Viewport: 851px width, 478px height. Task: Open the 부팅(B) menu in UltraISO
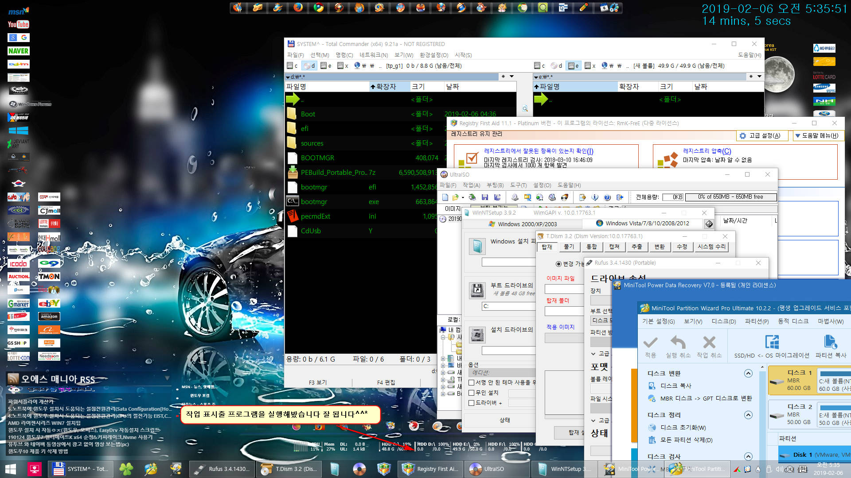click(495, 185)
